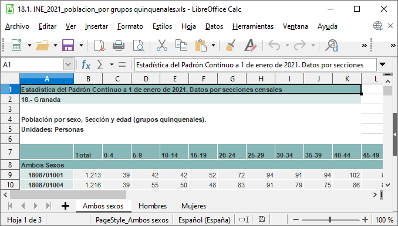398x226 pixels.
Task: Click the Save diskette icon
Action: coord(68,46)
